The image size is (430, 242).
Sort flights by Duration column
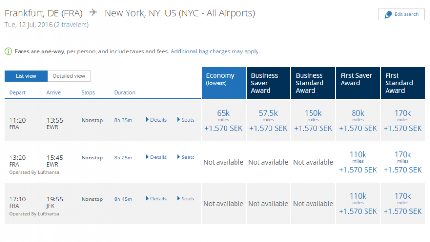(x=125, y=93)
